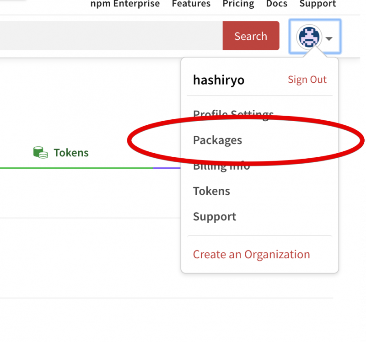The width and height of the screenshot is (366, 342).
Task: Focus the package search input field
Action: click(110, 36)
